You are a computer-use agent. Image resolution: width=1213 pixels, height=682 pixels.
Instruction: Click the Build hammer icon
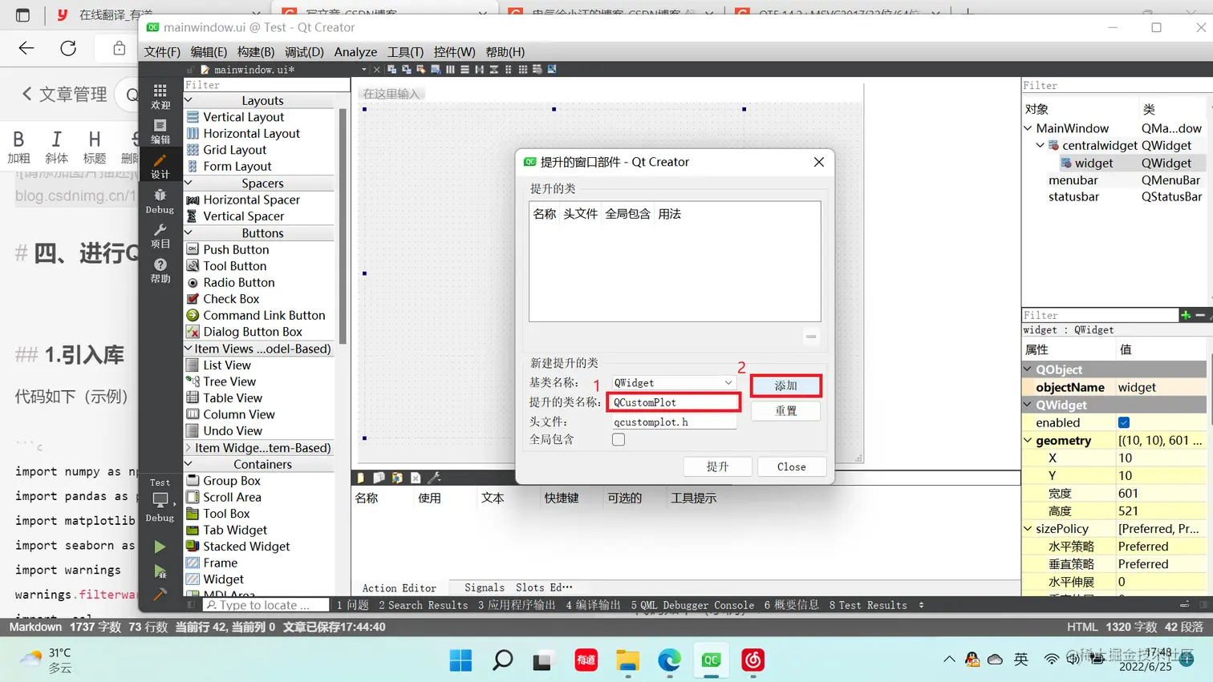[x=160, y=594]
